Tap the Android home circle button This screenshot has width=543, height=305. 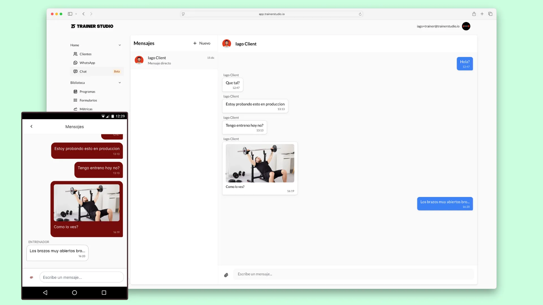pos(74,293)
